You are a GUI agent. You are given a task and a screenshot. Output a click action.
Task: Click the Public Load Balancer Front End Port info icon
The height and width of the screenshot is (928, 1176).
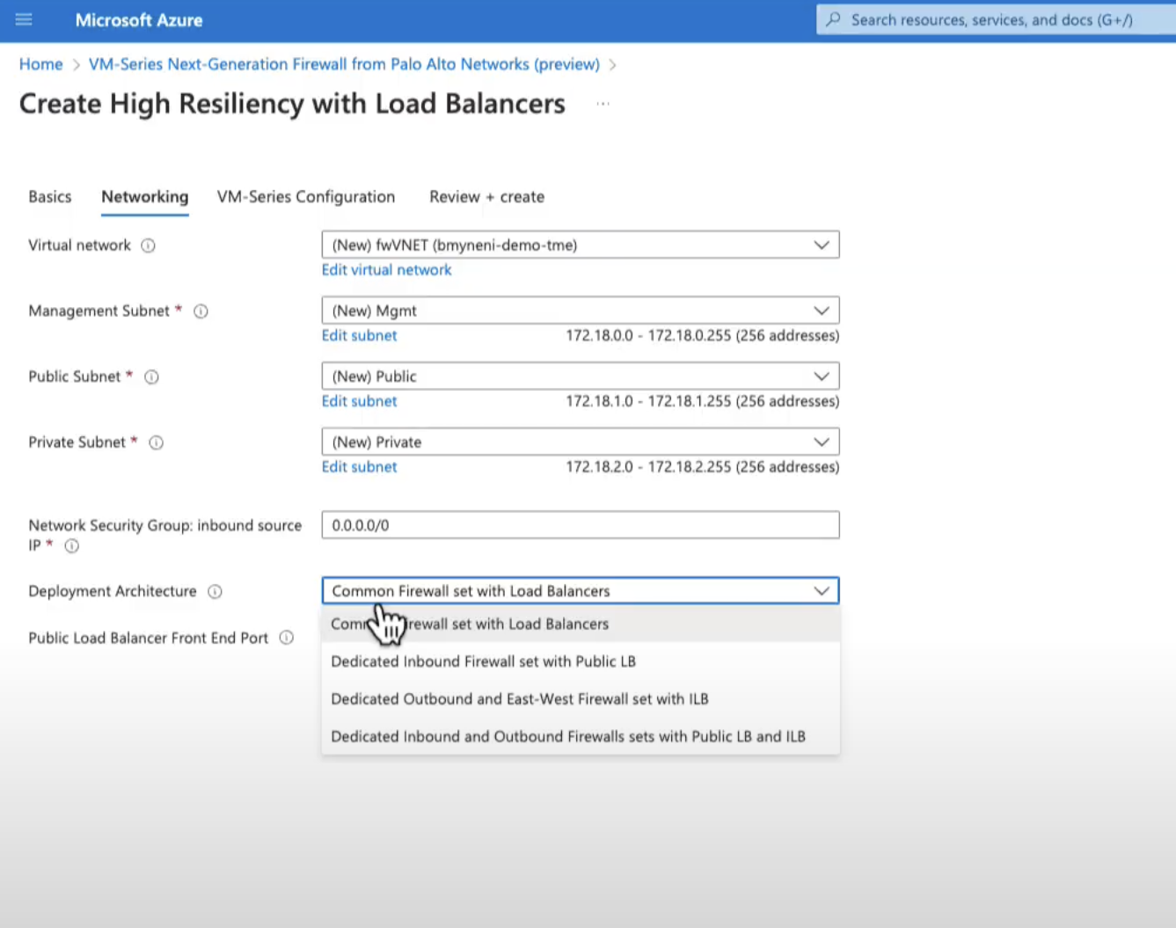tap(287, 638)
